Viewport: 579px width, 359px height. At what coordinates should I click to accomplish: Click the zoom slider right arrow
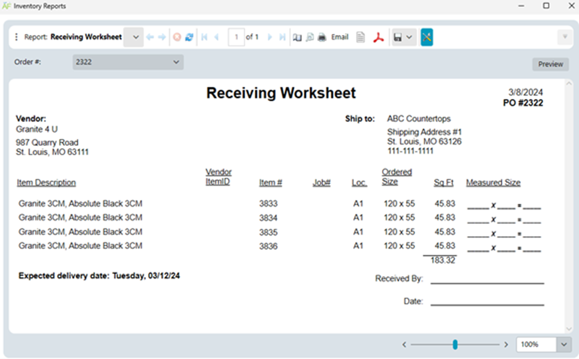(x=506, y=345)
